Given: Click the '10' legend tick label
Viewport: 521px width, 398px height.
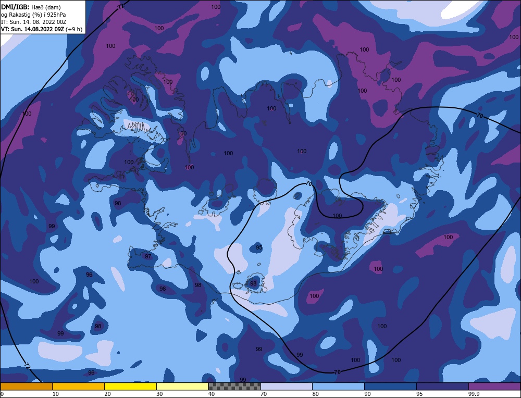Looking at the screenshot, I should (x=56, y=394).
